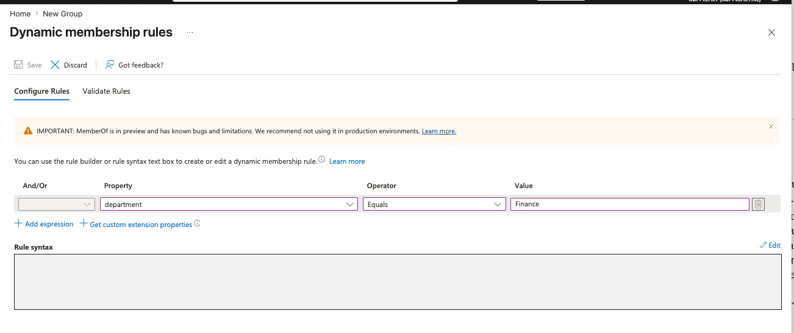Dismiss the MemberOf warning banner
The width and height of the screenshot is (794, 333).
[771, 127]
